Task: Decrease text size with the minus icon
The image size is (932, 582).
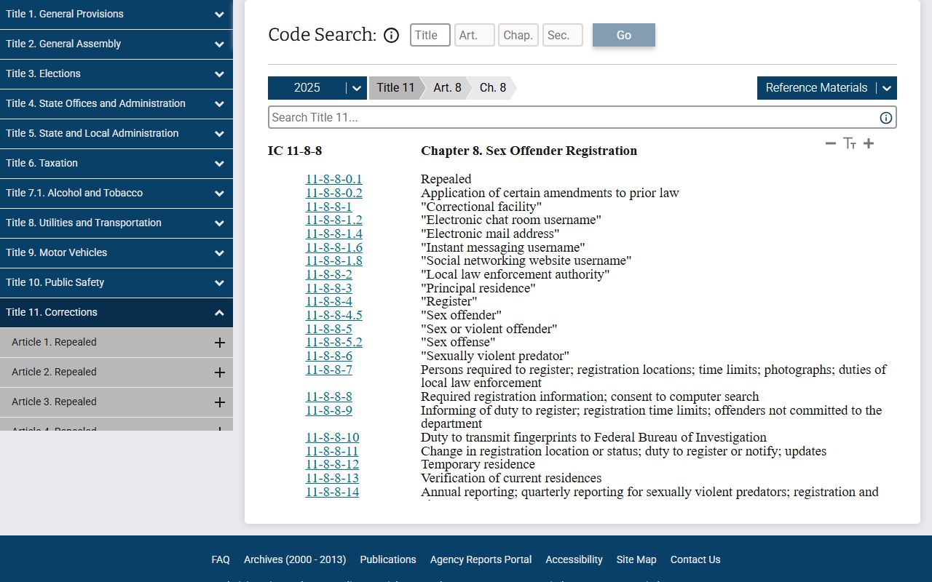Action: click(831, 143)
